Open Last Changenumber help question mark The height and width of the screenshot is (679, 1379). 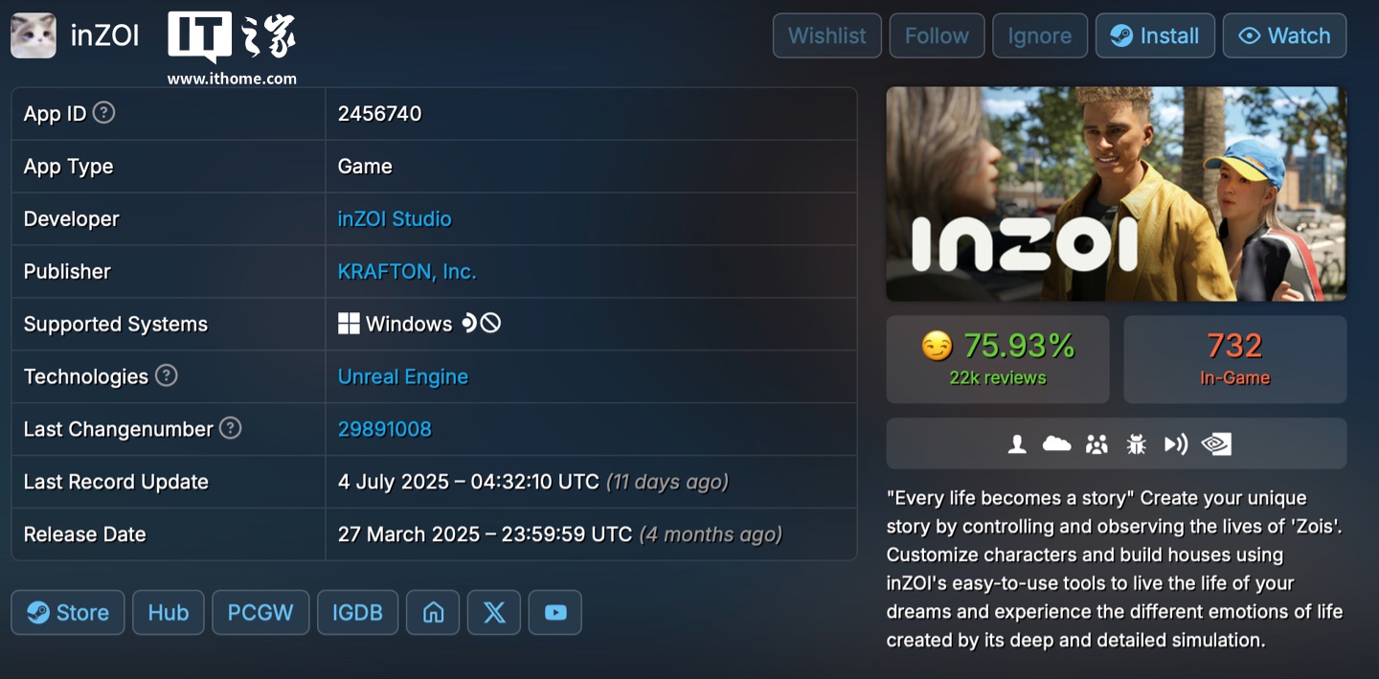(230, 428)
